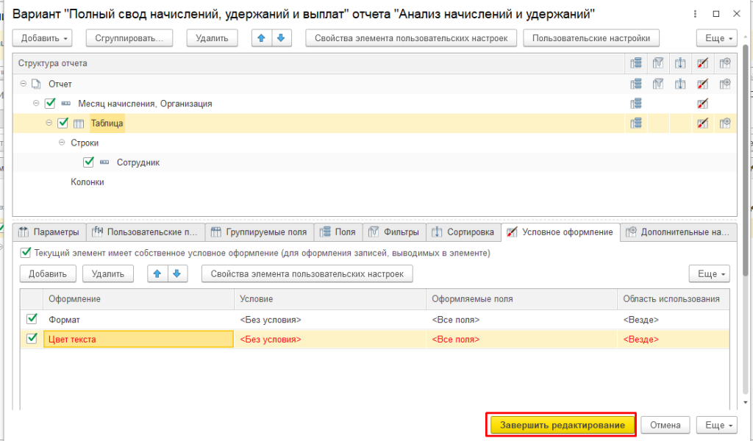Move structure element down with top arrow
Viewport: 753px width, 441px height.
(279, 38)
